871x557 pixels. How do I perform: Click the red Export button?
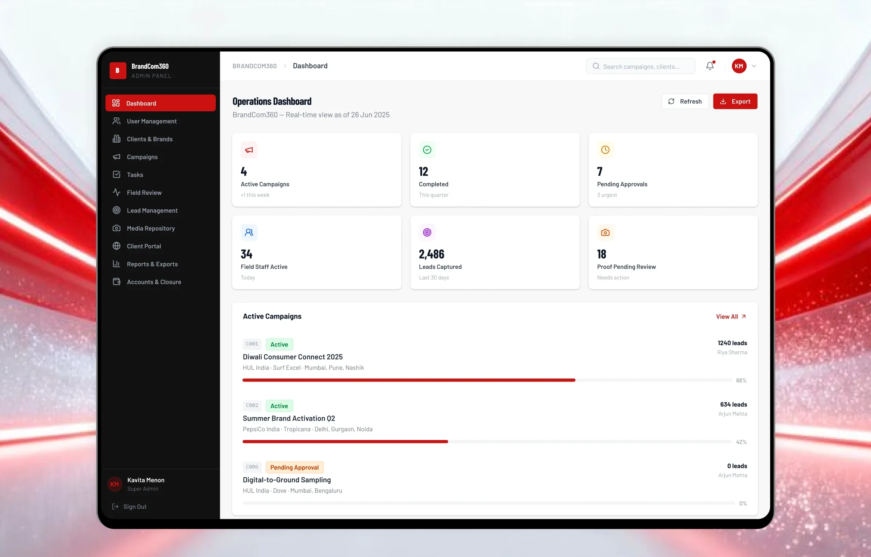pos(735,101)
